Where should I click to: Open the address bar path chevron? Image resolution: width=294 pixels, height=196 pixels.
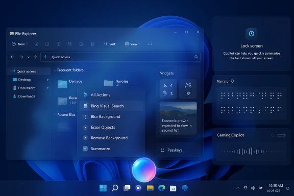[49, 57]
